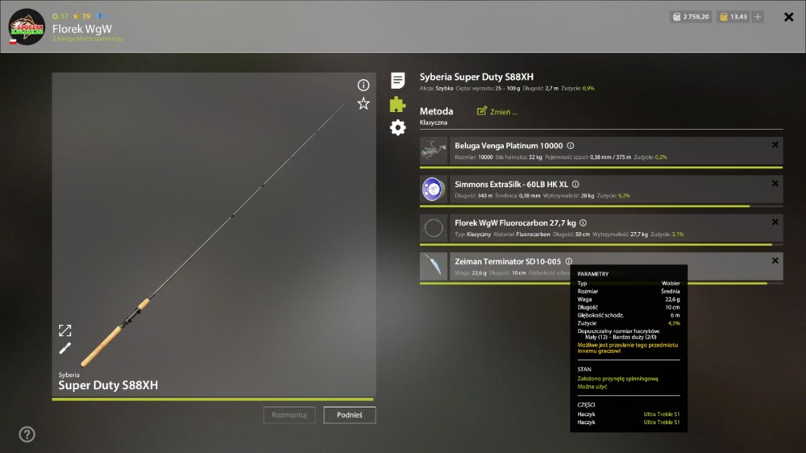The width and height of the screenshot is (806, 453).
Task: Show info for Simmons ExtraSilk line
Action: coord(575,184)
